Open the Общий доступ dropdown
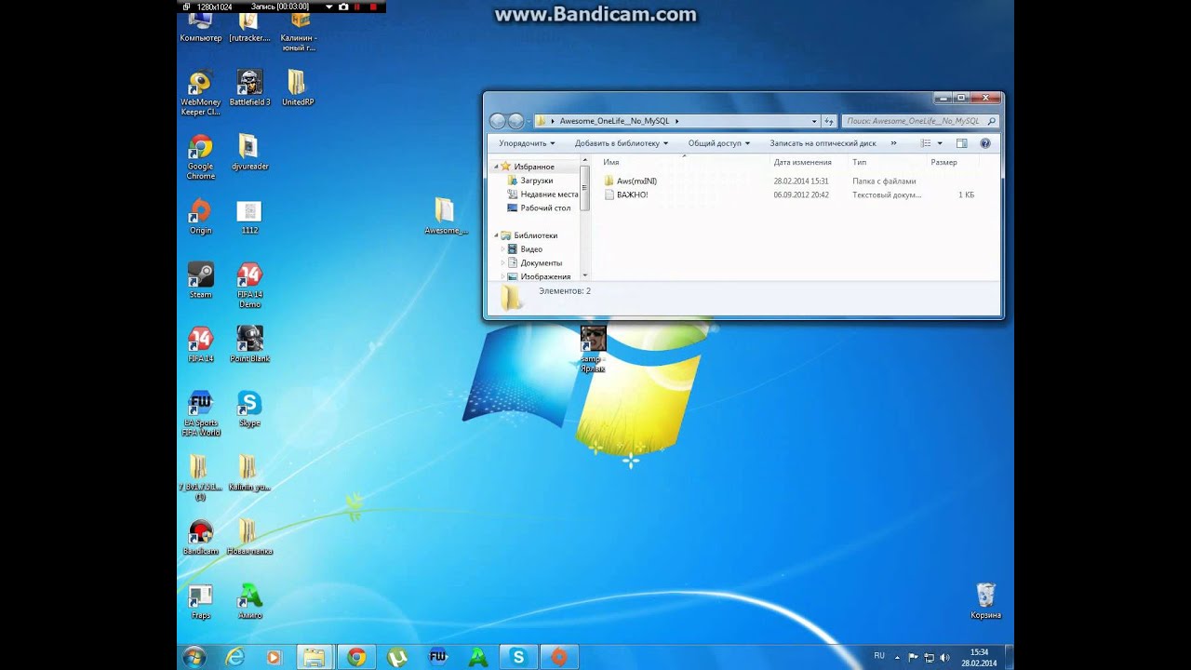Image resolution: width=1191 pixels, height=670 pixels. click(x=719, y=143)
